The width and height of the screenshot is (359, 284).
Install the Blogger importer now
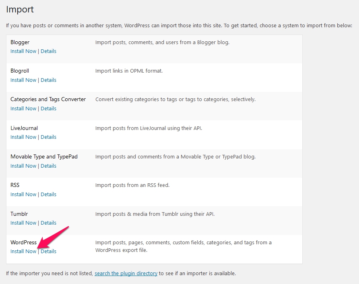click(23, 51)
